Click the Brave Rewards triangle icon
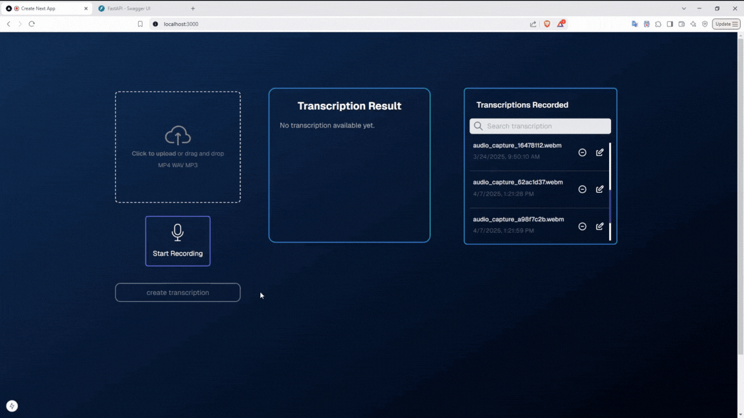The height and width of the screenshot is (418, 744). pyautogui.click(x=561, y=24)
